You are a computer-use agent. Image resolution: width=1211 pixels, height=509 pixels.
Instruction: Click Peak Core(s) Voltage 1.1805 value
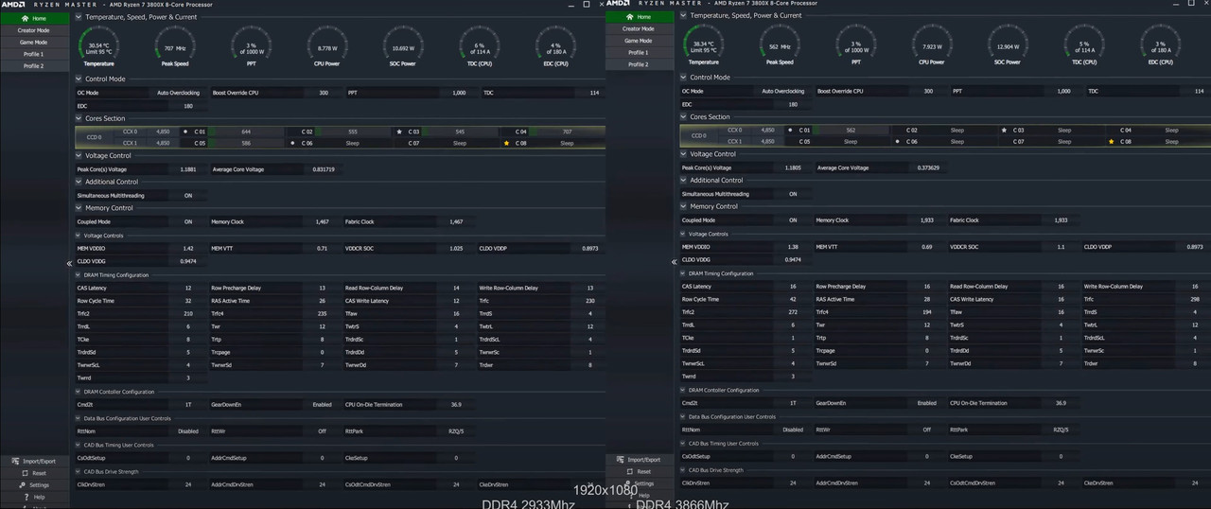[793, 167]
